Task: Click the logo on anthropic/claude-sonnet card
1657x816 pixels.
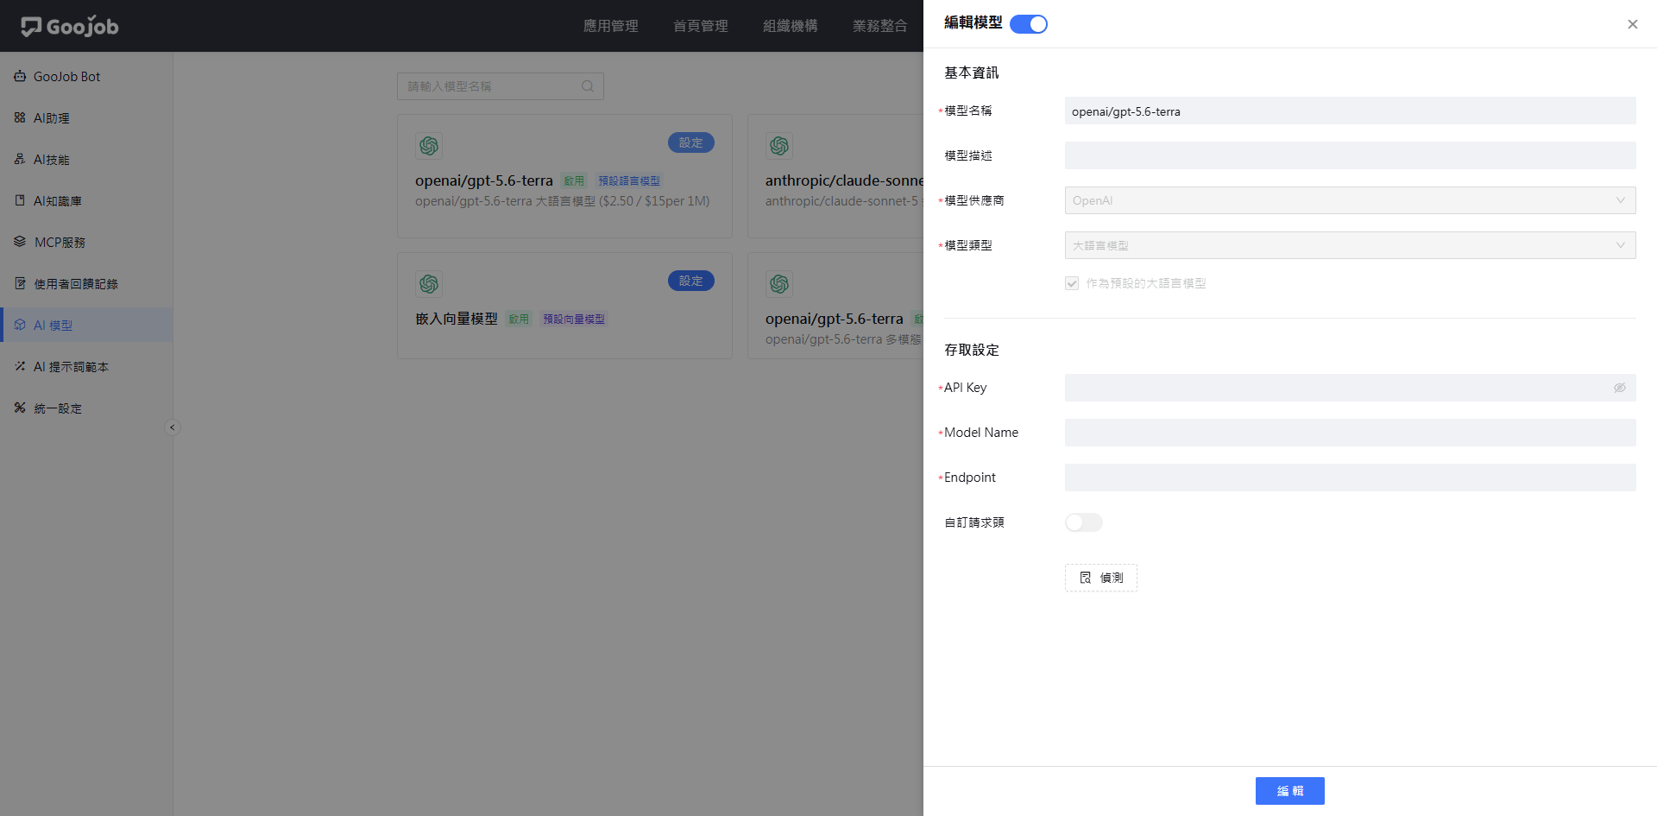Action: tap(779, 146)
